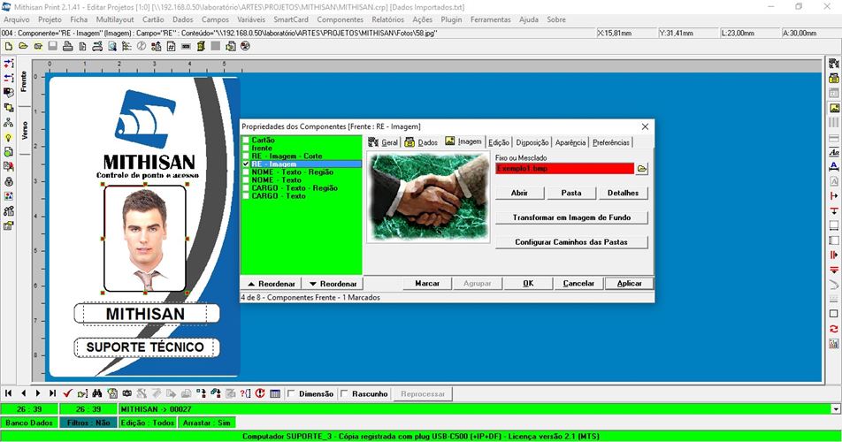Switch to the Dados tab
This screenshot has height=442, width=842.
coord(421,142)
